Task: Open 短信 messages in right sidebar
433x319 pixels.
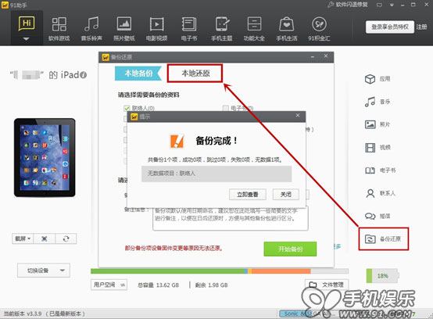Action: pyautogui.click(x=378, y=216)
